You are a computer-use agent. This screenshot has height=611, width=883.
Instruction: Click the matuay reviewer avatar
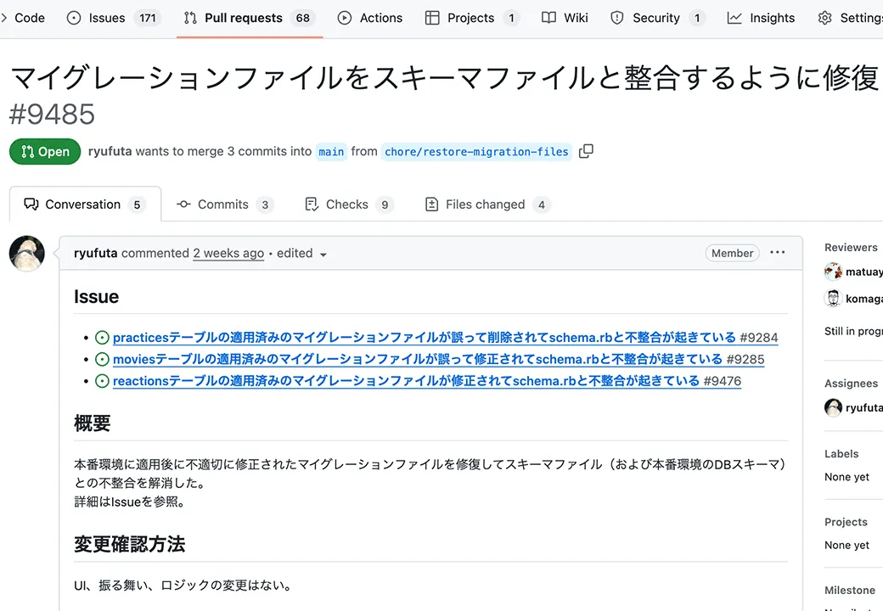click(x=833, y=272)
